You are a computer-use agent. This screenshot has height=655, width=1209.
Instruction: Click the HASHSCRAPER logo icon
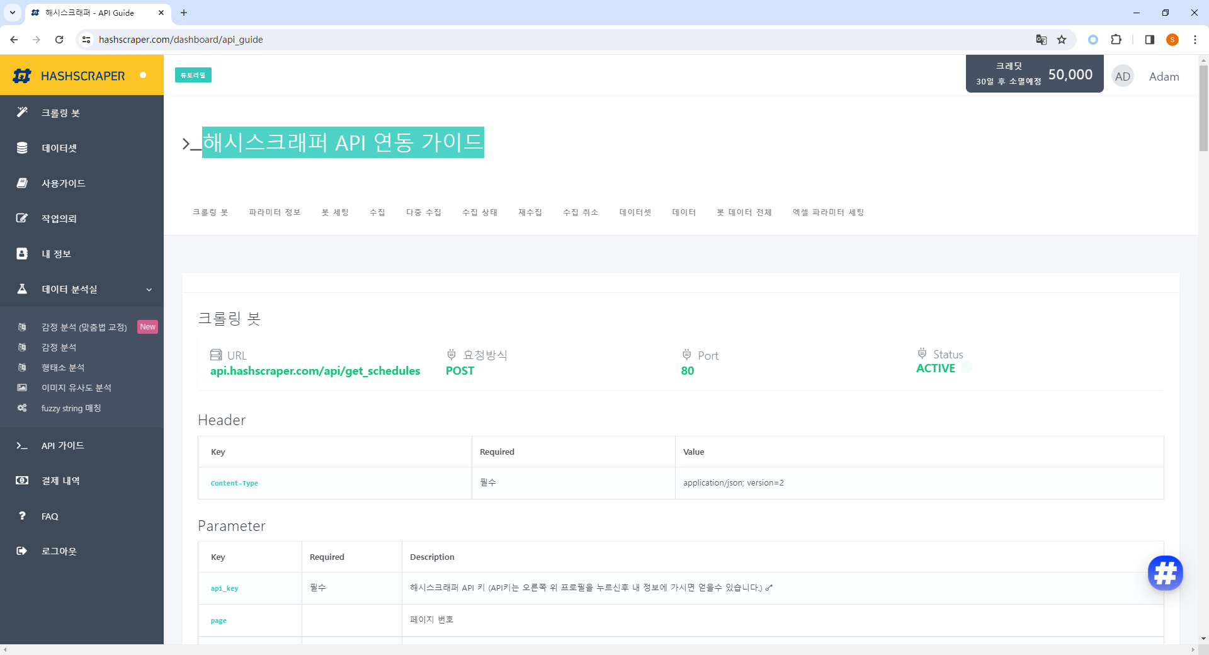pyautogui.click(x=22, y=76)
